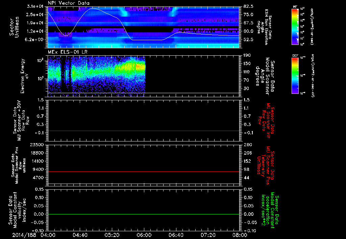Click the "ESH Sun Elevation Angle degree" label
Image resolution: width=346 pixels, height=239 pixels.
click(x=264, y=27)
